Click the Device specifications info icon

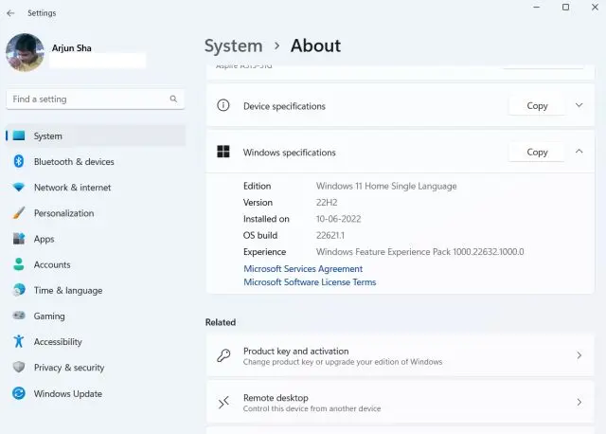tap(223, 105)
